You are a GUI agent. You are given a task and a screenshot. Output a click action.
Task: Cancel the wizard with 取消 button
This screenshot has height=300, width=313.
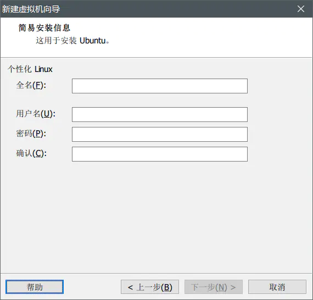pyautogui.click(x=277, y=287)
